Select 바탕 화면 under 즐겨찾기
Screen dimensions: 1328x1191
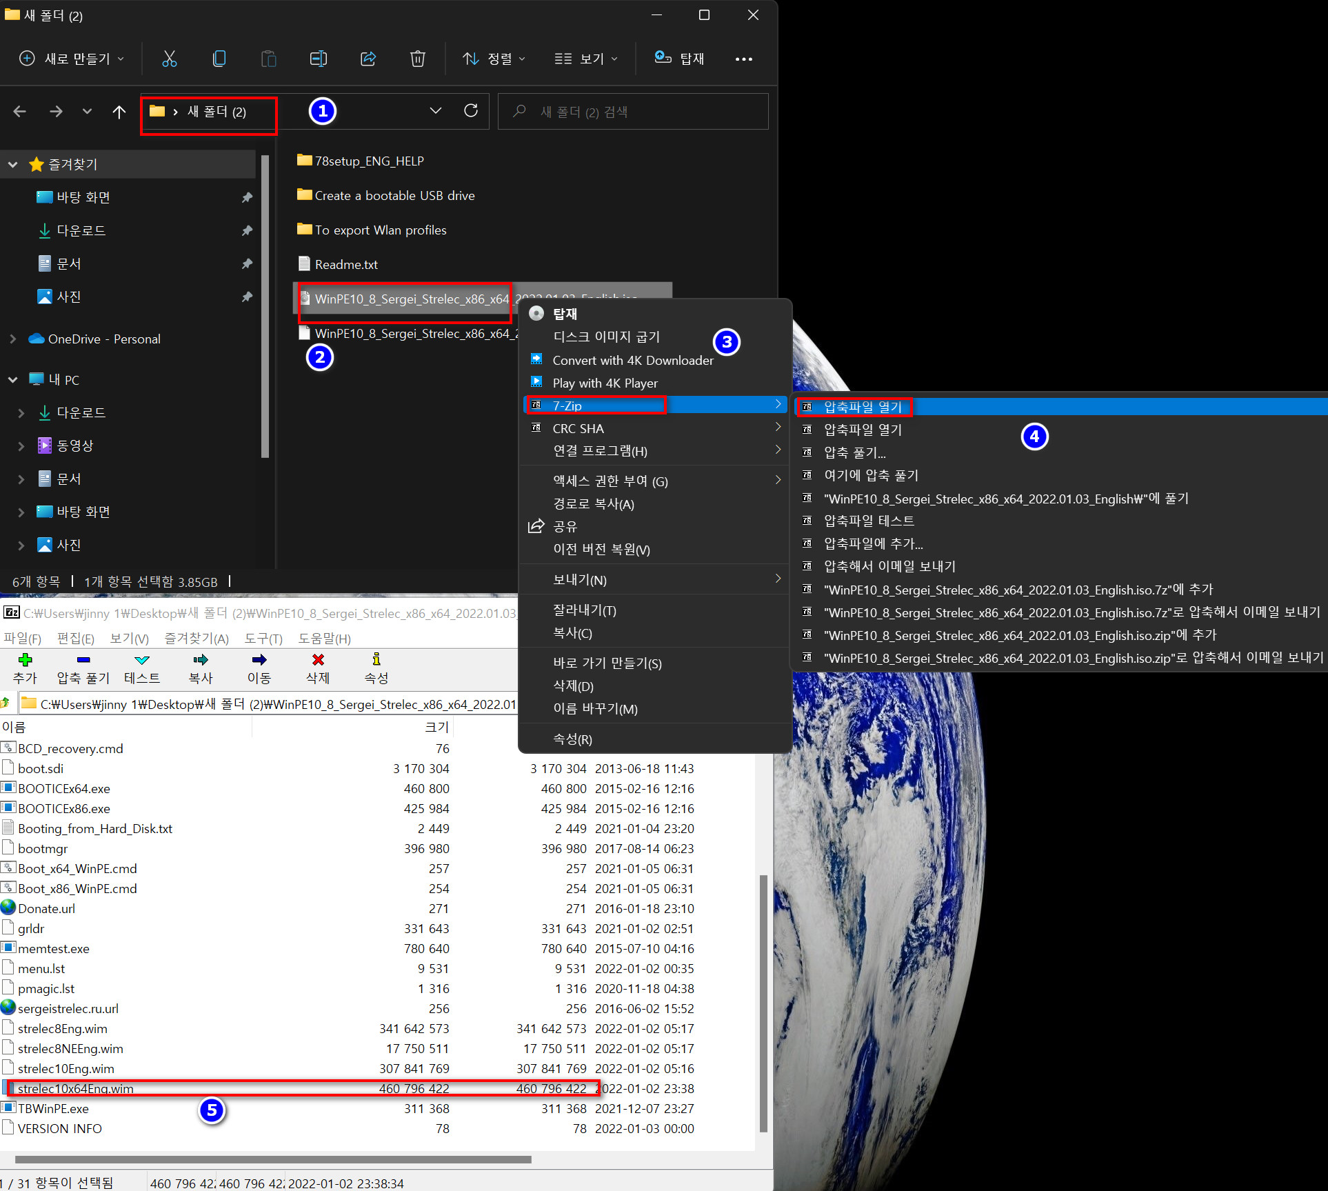(x=83, y=197)
